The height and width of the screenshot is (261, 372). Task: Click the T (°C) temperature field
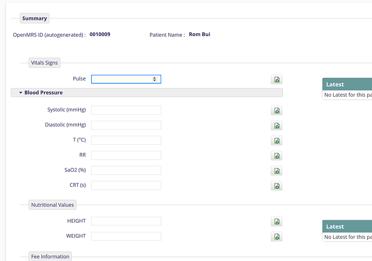coord(126,140)
